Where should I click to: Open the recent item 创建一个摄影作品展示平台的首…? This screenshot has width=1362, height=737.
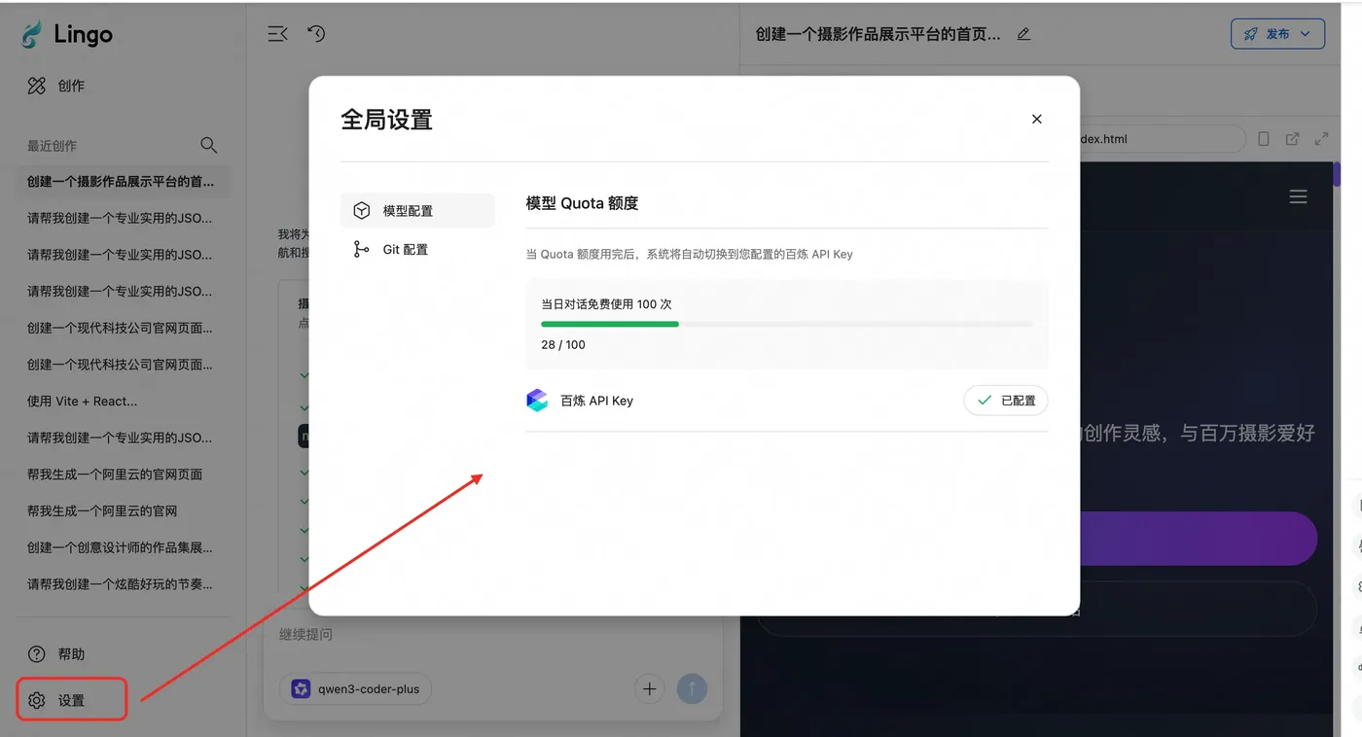point(123,182)
